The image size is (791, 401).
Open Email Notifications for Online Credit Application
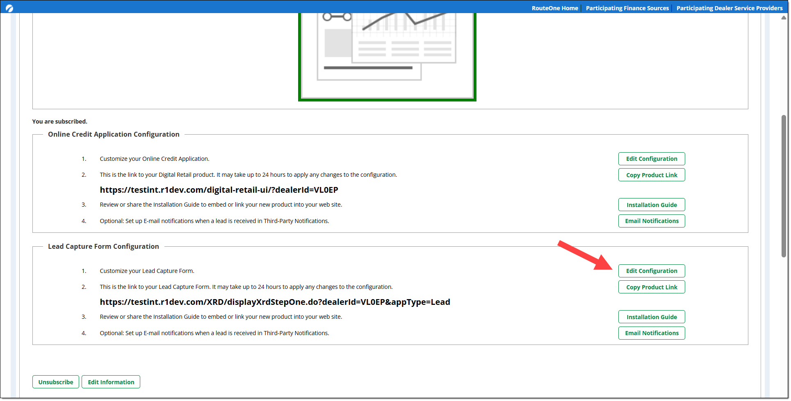[x=651, y=221]
